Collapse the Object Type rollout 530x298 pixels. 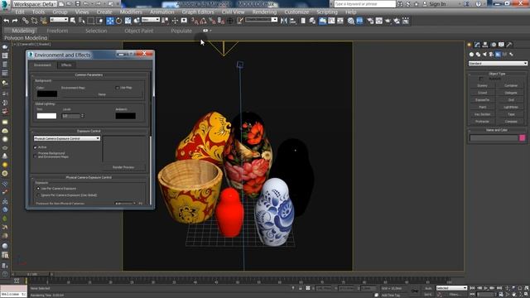click(497, 74)
